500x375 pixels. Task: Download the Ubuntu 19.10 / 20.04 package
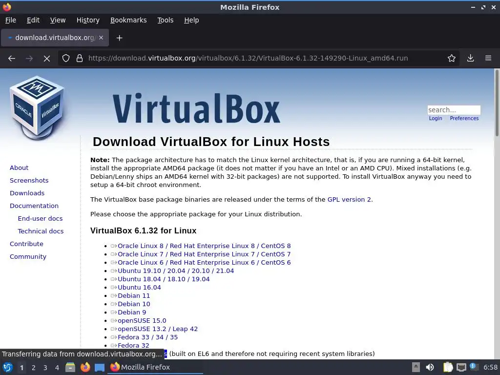pyautogui.click(x=176, y=271)
